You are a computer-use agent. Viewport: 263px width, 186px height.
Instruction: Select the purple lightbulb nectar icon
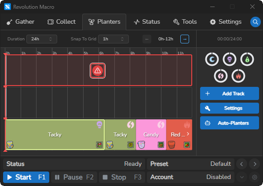pyautogui.click(x=230, y=59)
